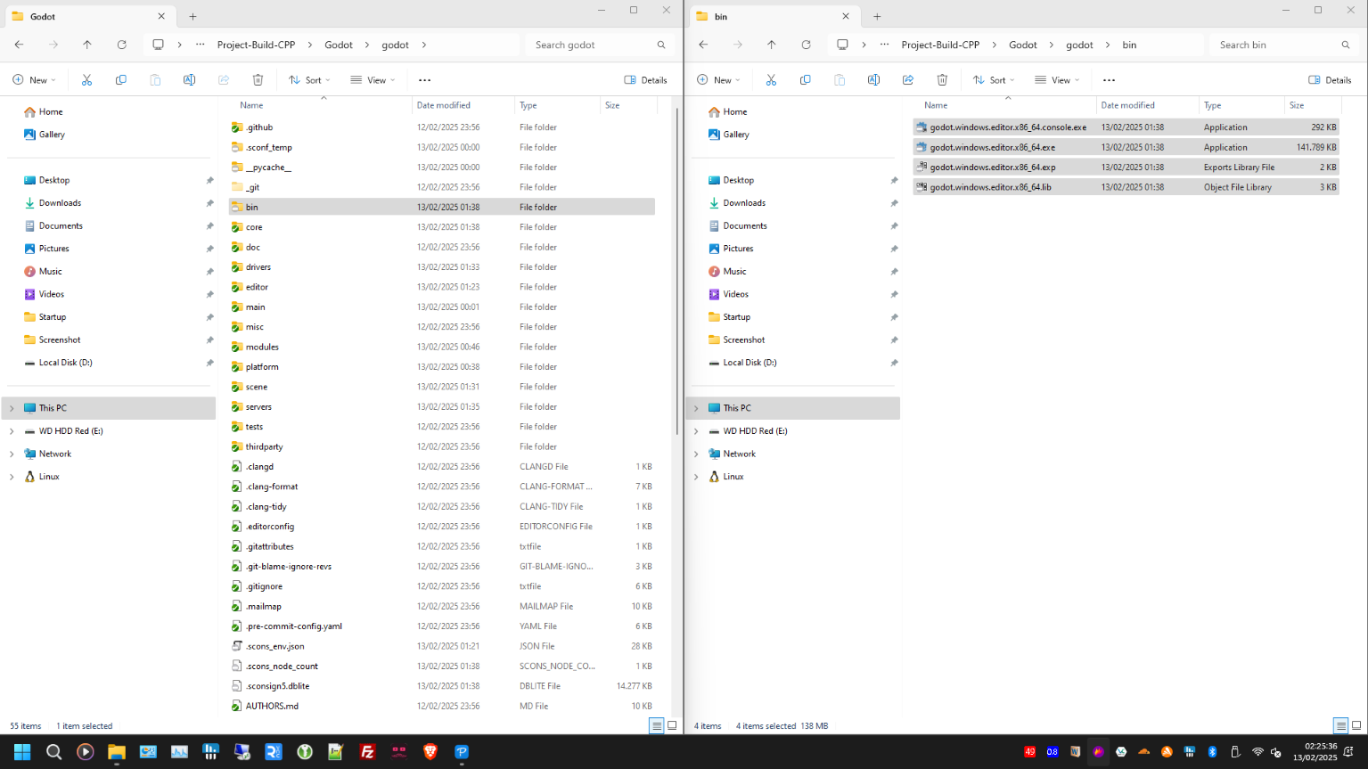This screenshot has width=1368, height=769.
Task: Select godot.windows.editor.x86_64.lib file
Action: 1126,187
